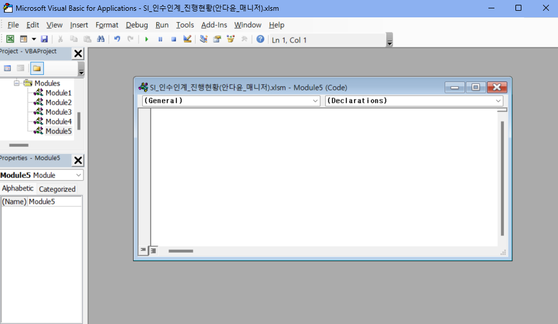The width and height of the screenshot is (558, 324).
Task: Click the Insert UserForm toolbar icon
Action: click(x=23, y=39)
